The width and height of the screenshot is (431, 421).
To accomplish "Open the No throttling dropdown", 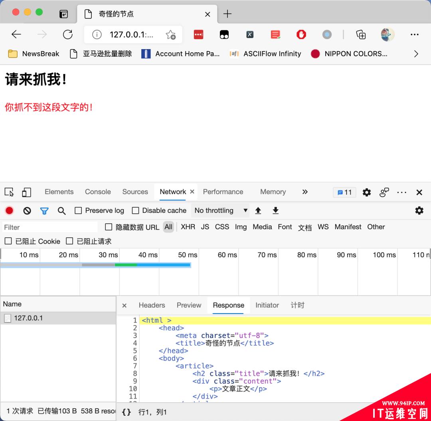I will 220,210.
